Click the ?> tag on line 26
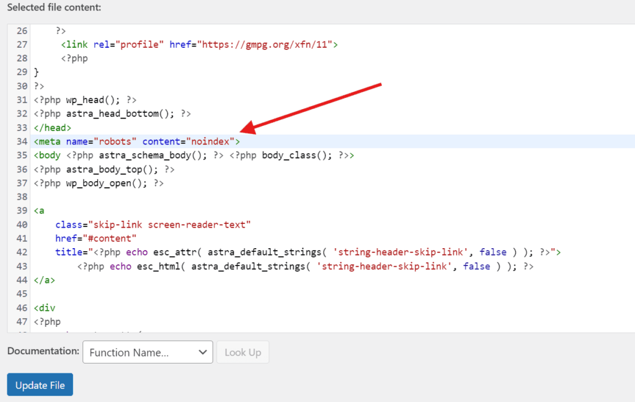 (61, 31)
